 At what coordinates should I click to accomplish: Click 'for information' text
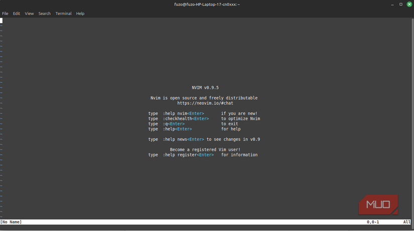pyautogui.click(x=239, y=155)
